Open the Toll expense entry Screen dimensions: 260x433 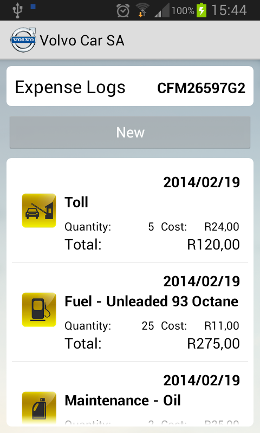pos(130,213)
